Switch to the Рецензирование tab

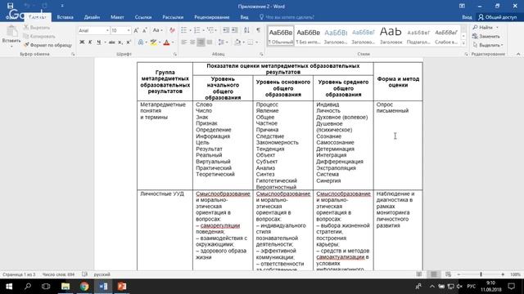[211, 17]
